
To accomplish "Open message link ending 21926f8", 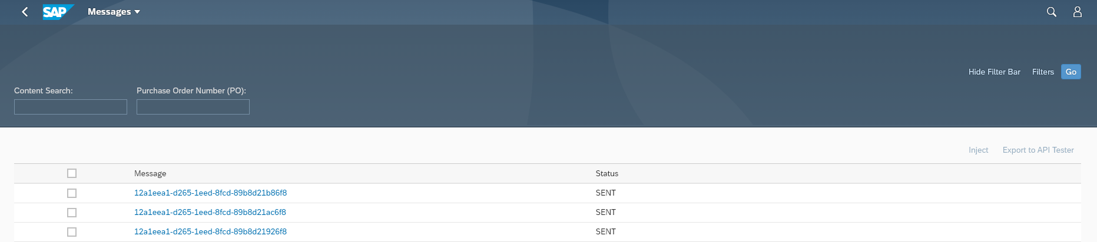I will point(210,231).
